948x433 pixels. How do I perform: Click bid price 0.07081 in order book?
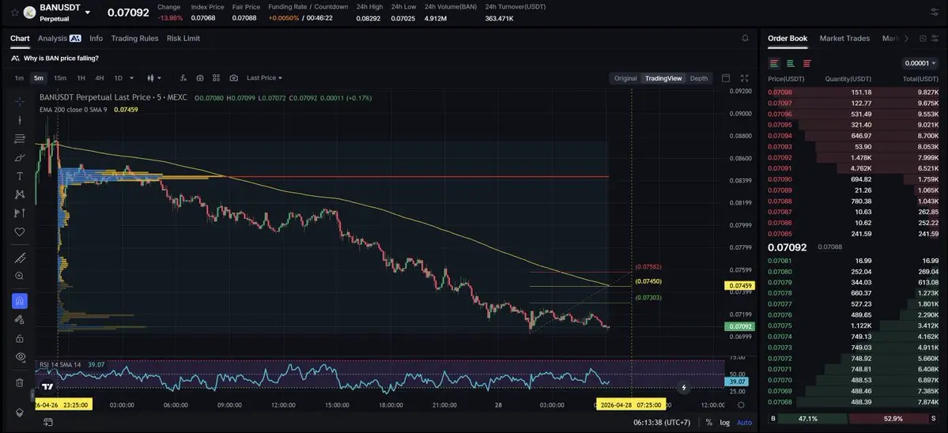(x=780, y=261)
